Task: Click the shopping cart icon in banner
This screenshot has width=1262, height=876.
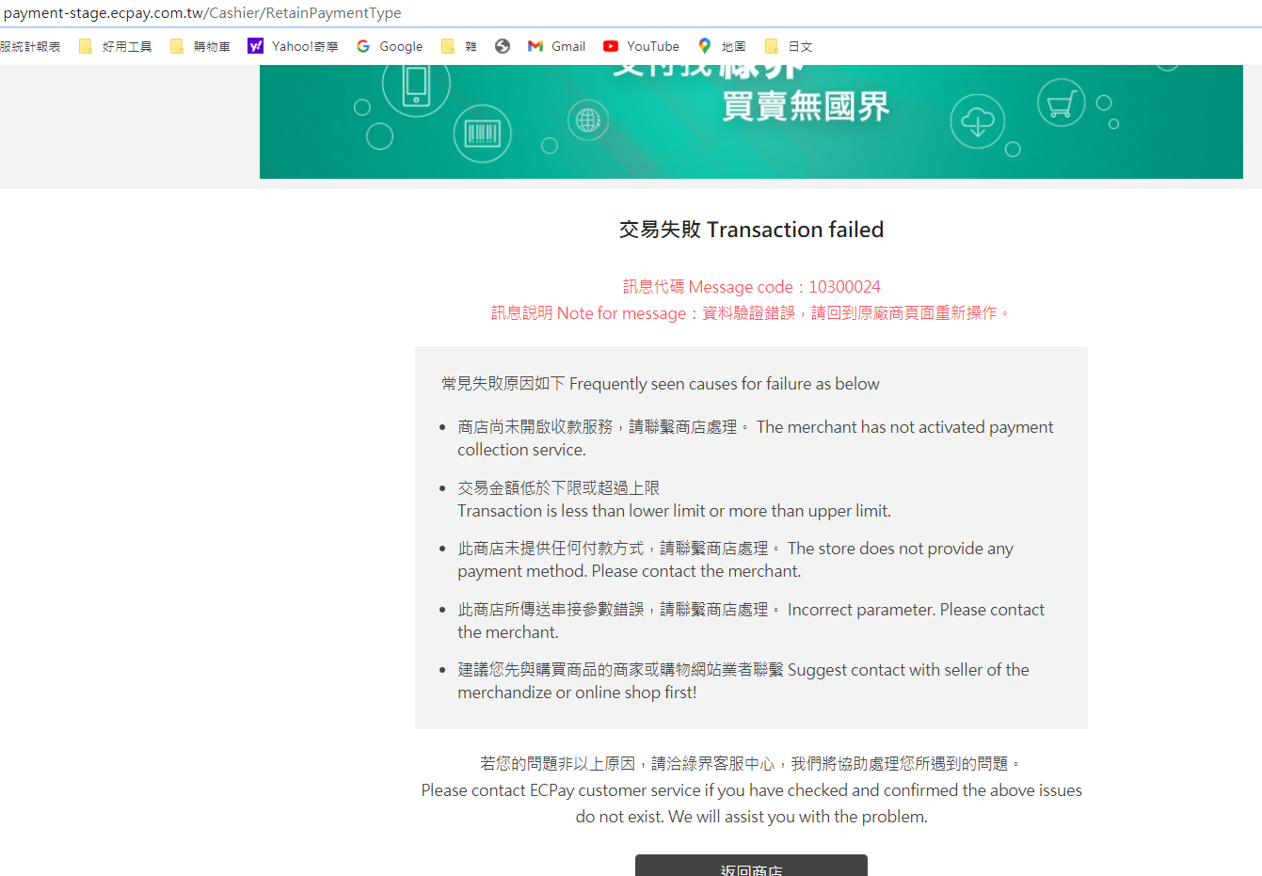Action: [x=1061, y=104]
